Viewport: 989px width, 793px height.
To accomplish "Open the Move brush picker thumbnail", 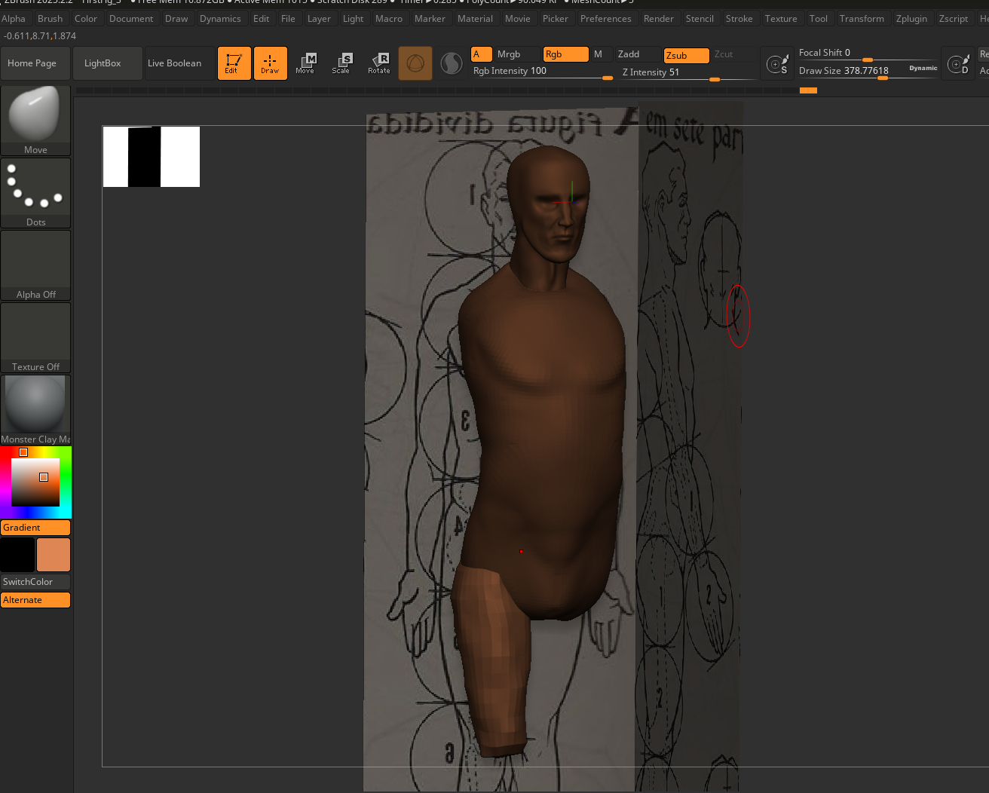I will [35, 120].
